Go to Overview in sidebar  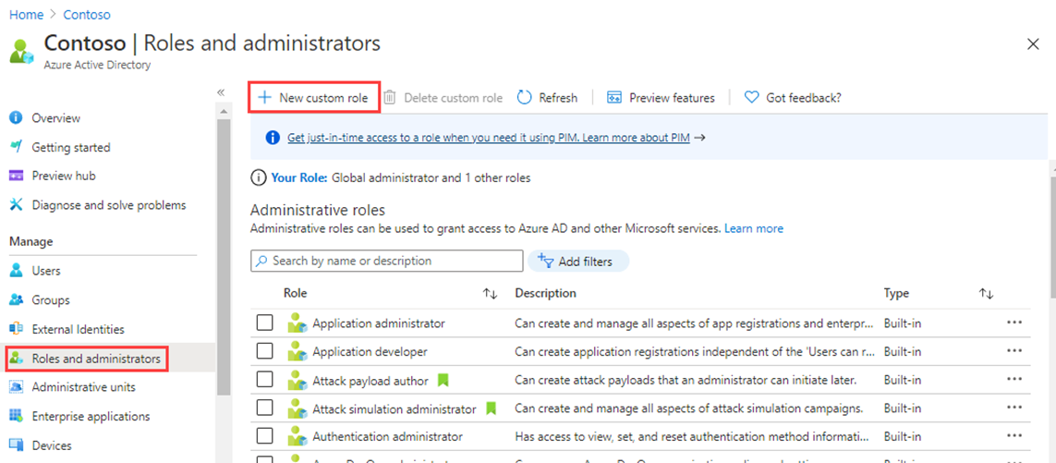[56, 118]
